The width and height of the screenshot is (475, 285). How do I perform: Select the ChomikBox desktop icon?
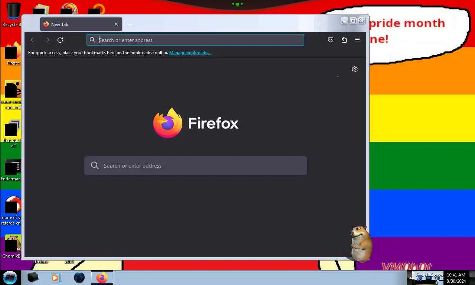[x=12, y=246]
